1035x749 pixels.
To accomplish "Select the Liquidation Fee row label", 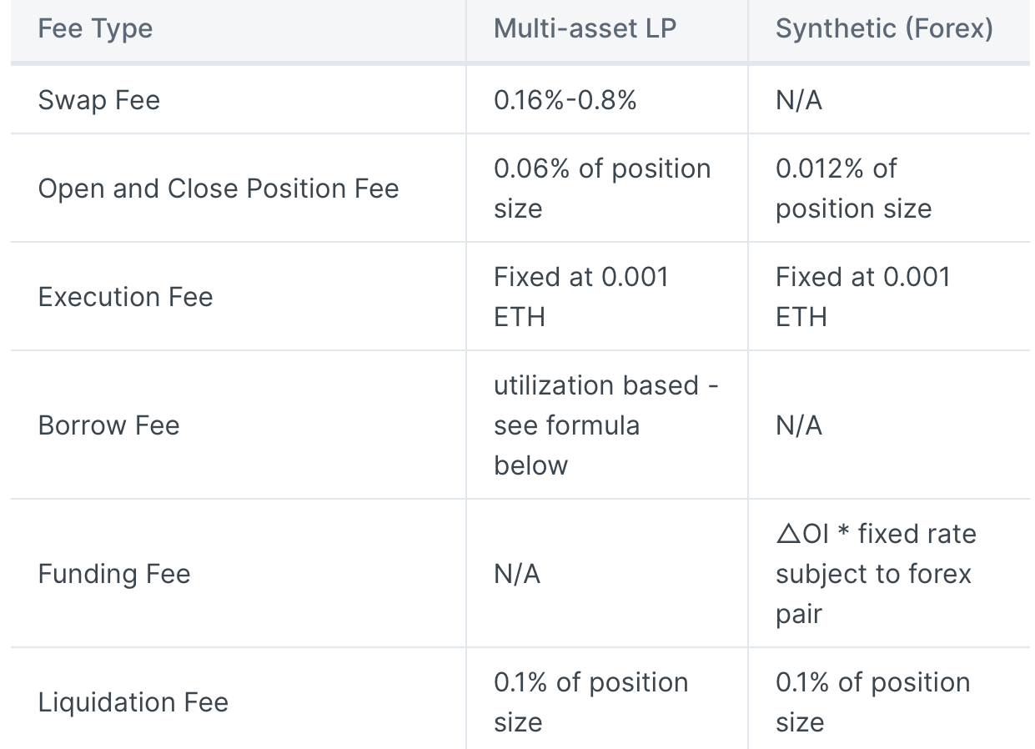I will (133, 702).
